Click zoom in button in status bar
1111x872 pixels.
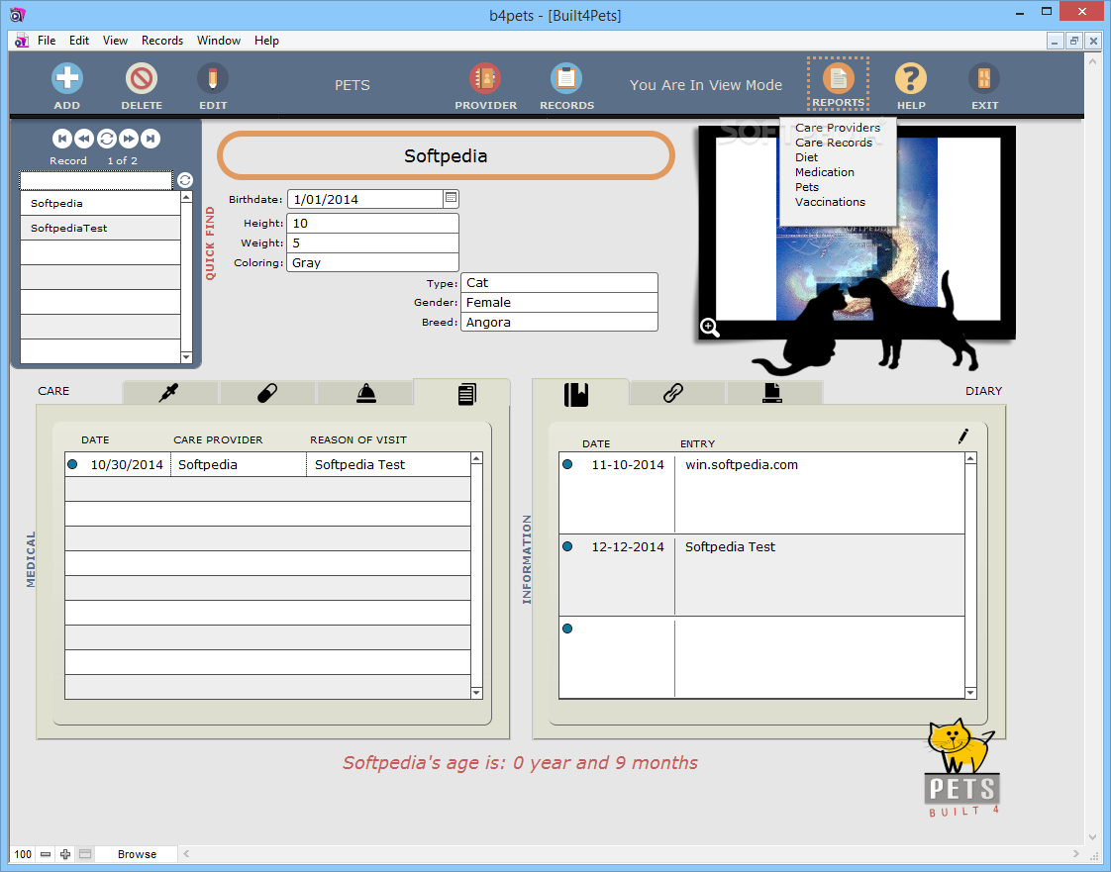point(65,854)
